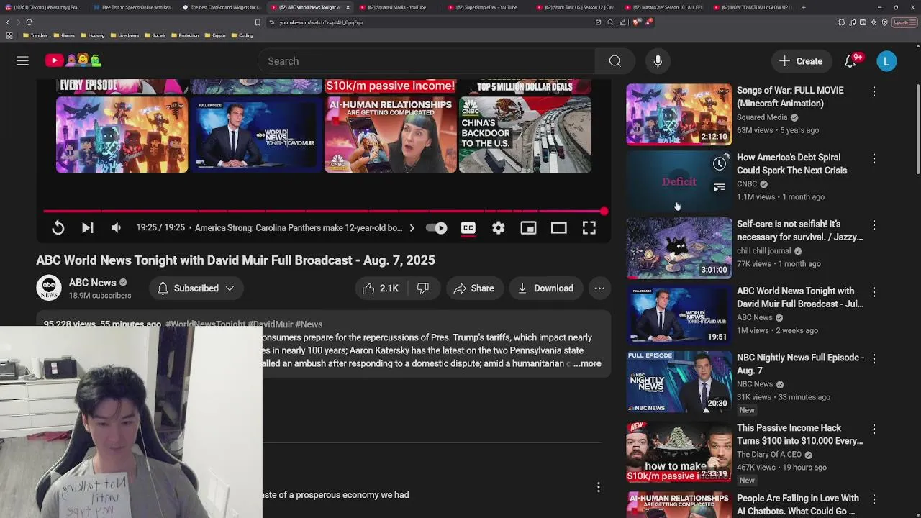Open Brave Shields icon in address bar
The image size is (921, 518).
point(637,22)
